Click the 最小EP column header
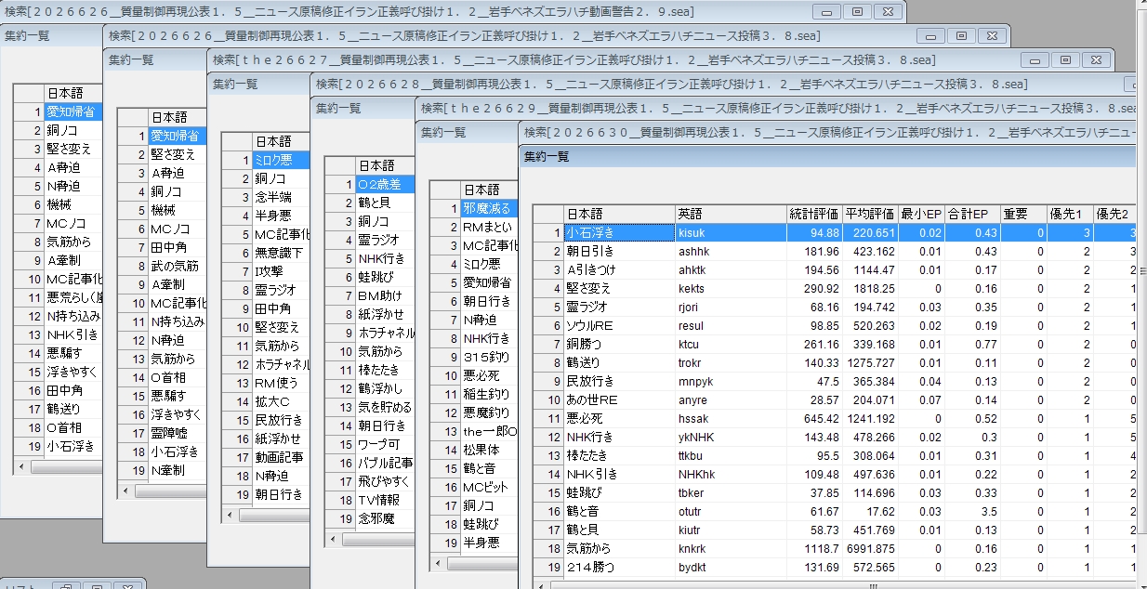This screenshot has height=589, width=1147. click(x=921, y=214)
